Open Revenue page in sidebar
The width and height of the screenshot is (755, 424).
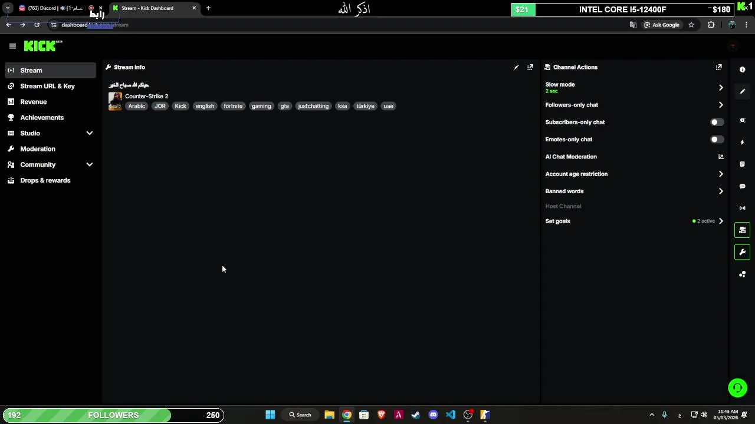50,102
